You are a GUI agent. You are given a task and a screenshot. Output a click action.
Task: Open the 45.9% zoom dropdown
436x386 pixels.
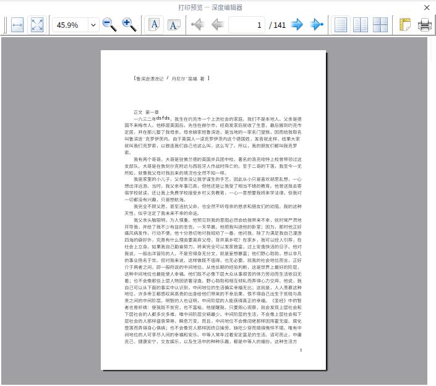[x=93, y=25]
